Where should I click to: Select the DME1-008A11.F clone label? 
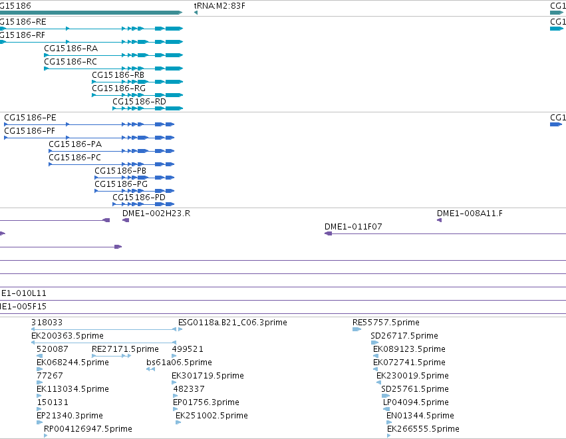[x=470, y=214]
